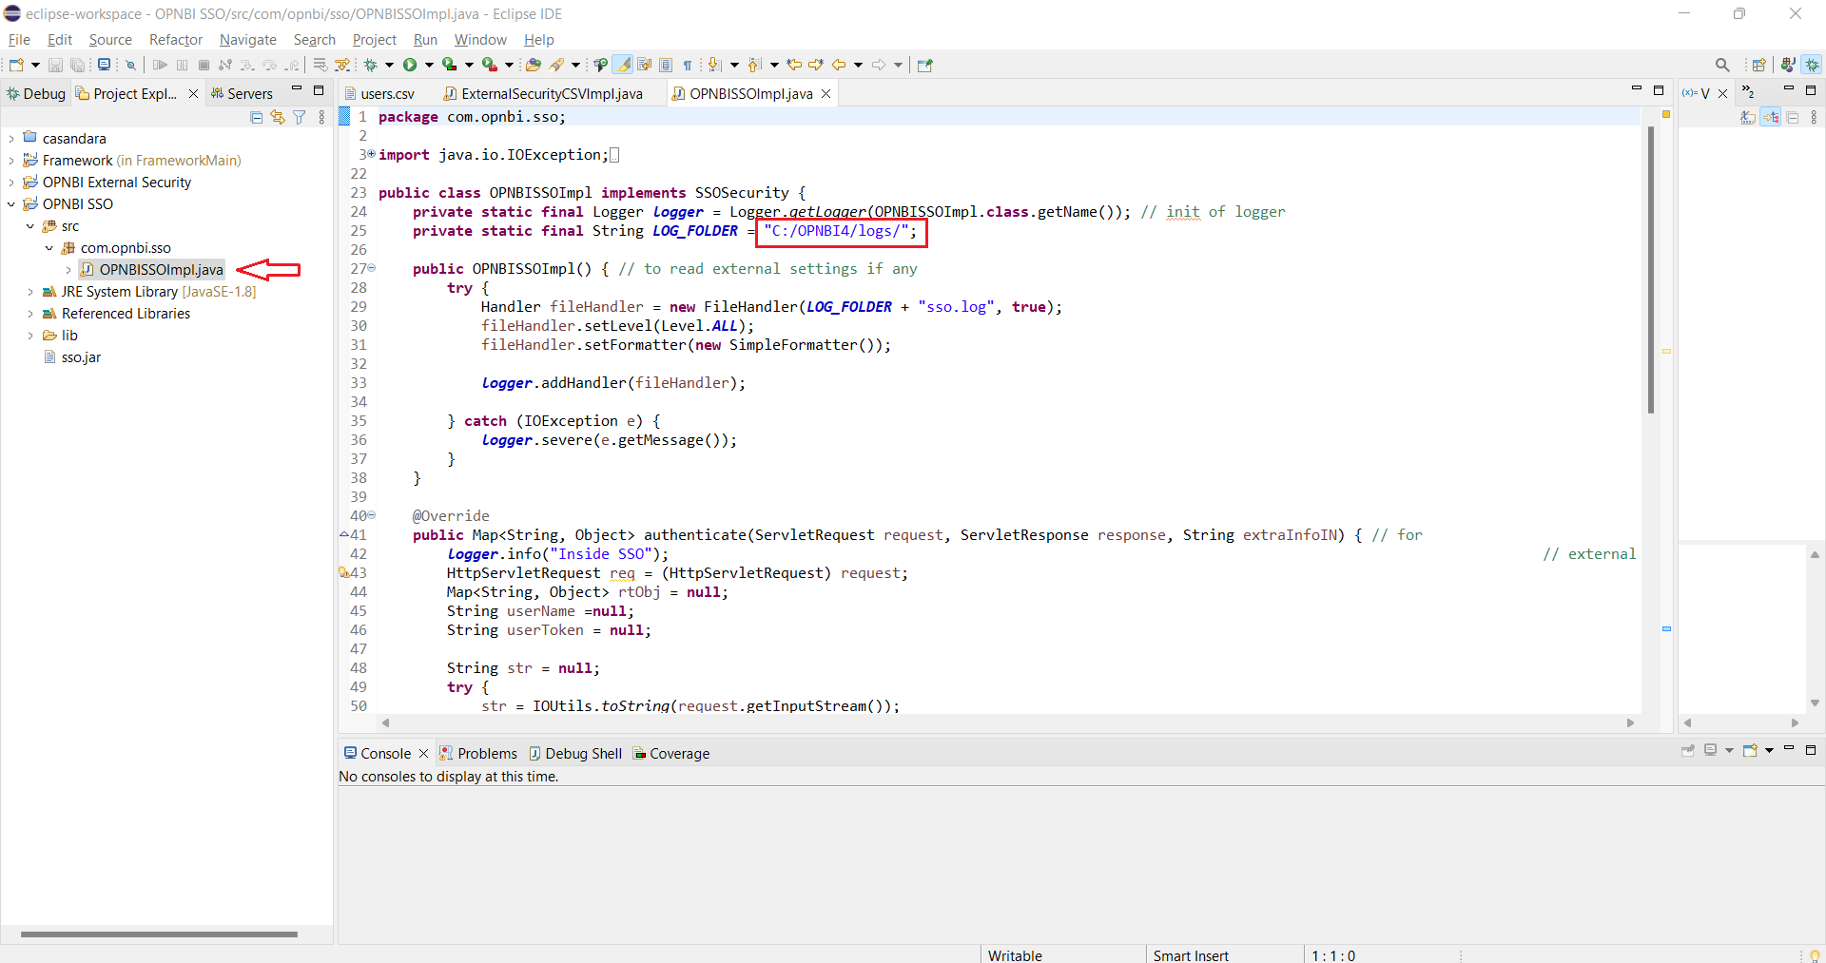Click the Resume debug icon
The height and width of the screenshot is (963, 1826).
point(160,65)
